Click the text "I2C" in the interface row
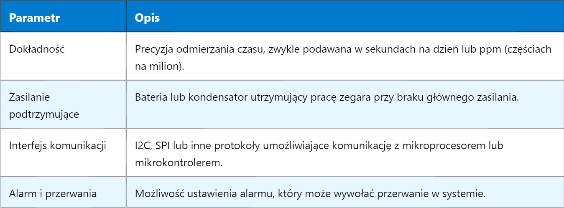This screenshot has height=208, width=564. click(x=141, y=145)
